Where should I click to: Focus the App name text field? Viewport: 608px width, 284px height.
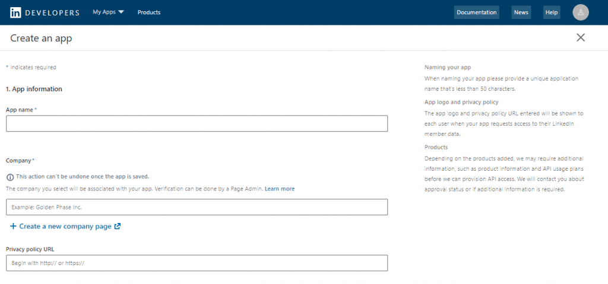tap(197, 123)
